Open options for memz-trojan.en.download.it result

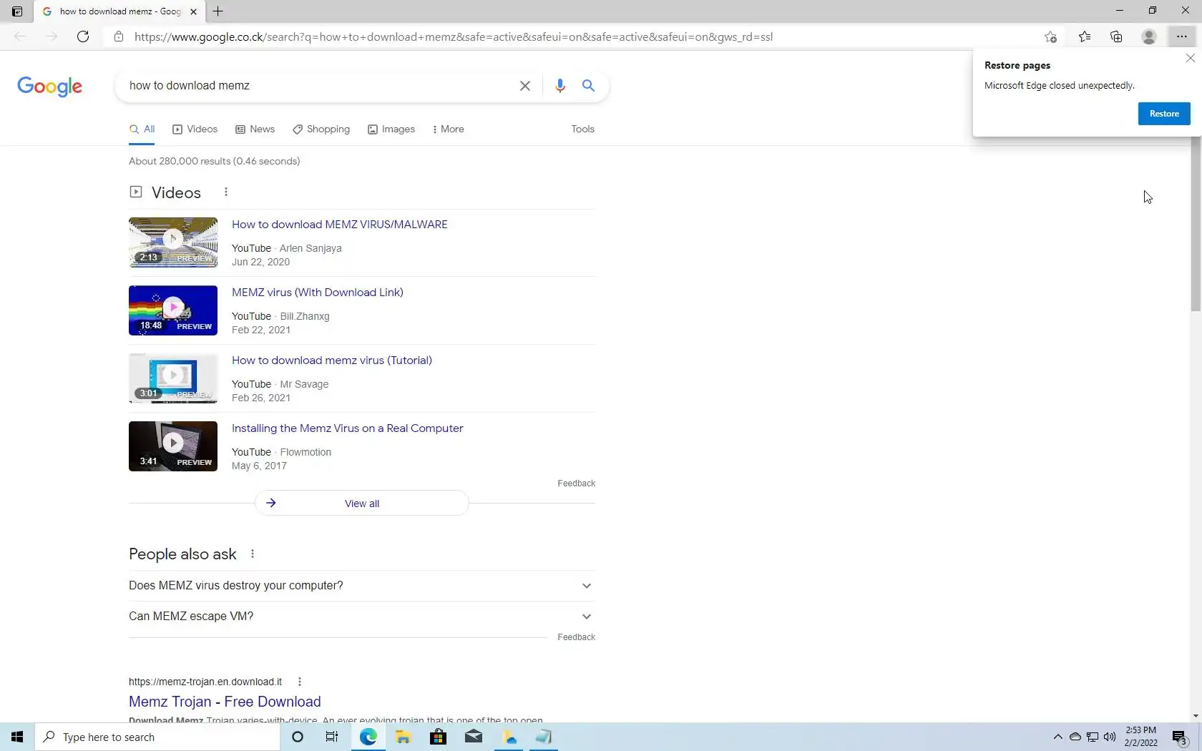(300, 682)
